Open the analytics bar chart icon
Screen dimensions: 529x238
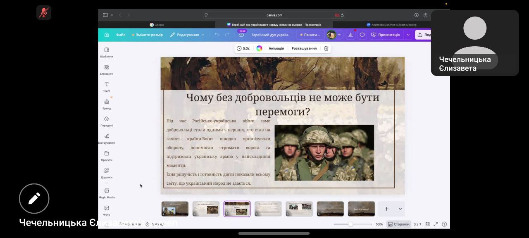pyautogui.click(x=351, y=35)
